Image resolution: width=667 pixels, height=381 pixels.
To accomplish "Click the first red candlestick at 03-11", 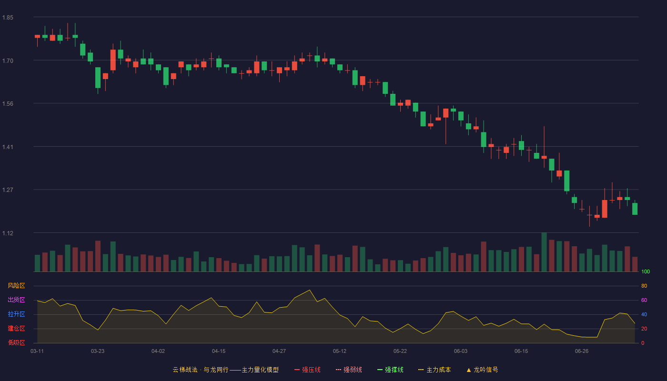I will point(37,37).
